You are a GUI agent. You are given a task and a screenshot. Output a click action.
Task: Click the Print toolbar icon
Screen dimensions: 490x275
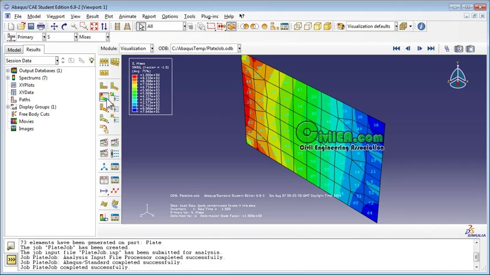[x=41, y=26]
